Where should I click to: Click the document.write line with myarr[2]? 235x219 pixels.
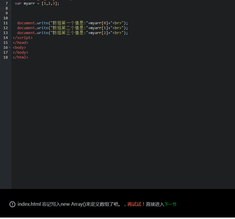72,33
